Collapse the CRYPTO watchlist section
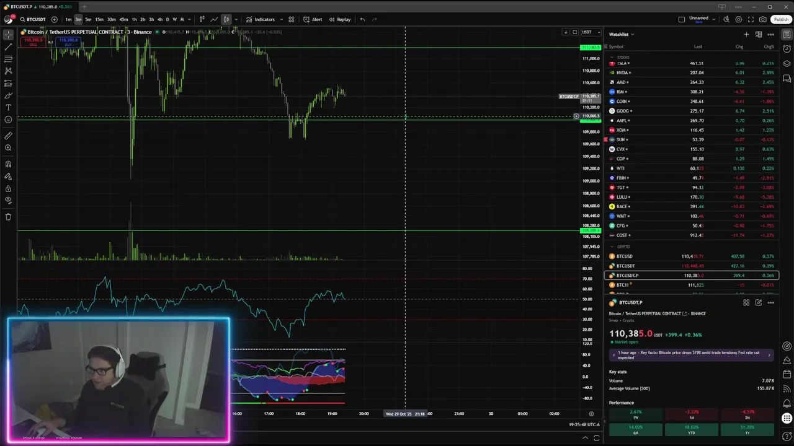Screen dimensions: 794x446 [x=612, y=247]
